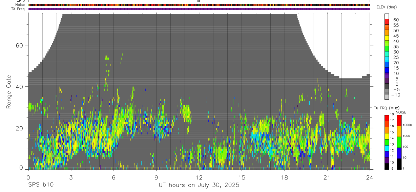The image size is (416, 192).
Task: Click the '10000' label on NOISE colorbar
Action: pos(407,125)
